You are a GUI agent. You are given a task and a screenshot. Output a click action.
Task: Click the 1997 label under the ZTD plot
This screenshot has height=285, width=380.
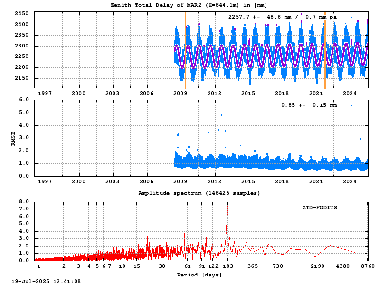pos(45,93)
